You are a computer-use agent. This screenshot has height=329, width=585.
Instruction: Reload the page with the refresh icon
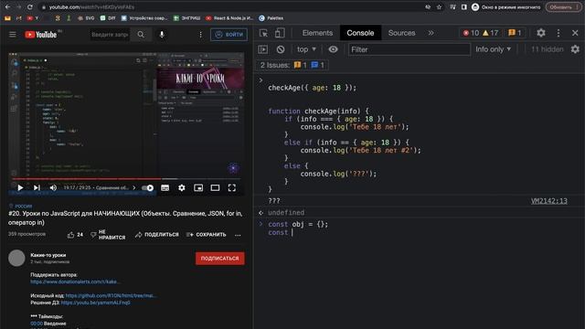[30, 7]
